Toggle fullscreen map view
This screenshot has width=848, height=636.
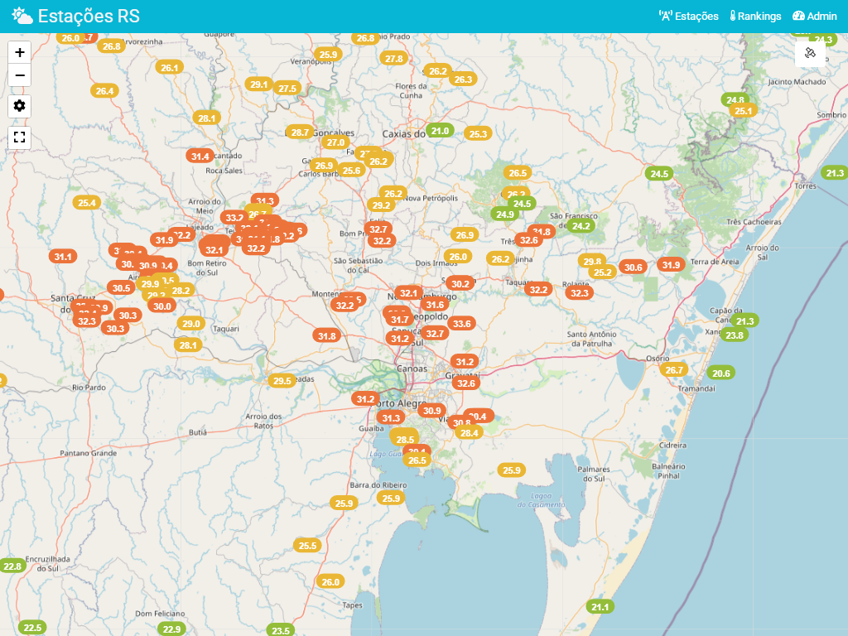click(x=20, y=137)
